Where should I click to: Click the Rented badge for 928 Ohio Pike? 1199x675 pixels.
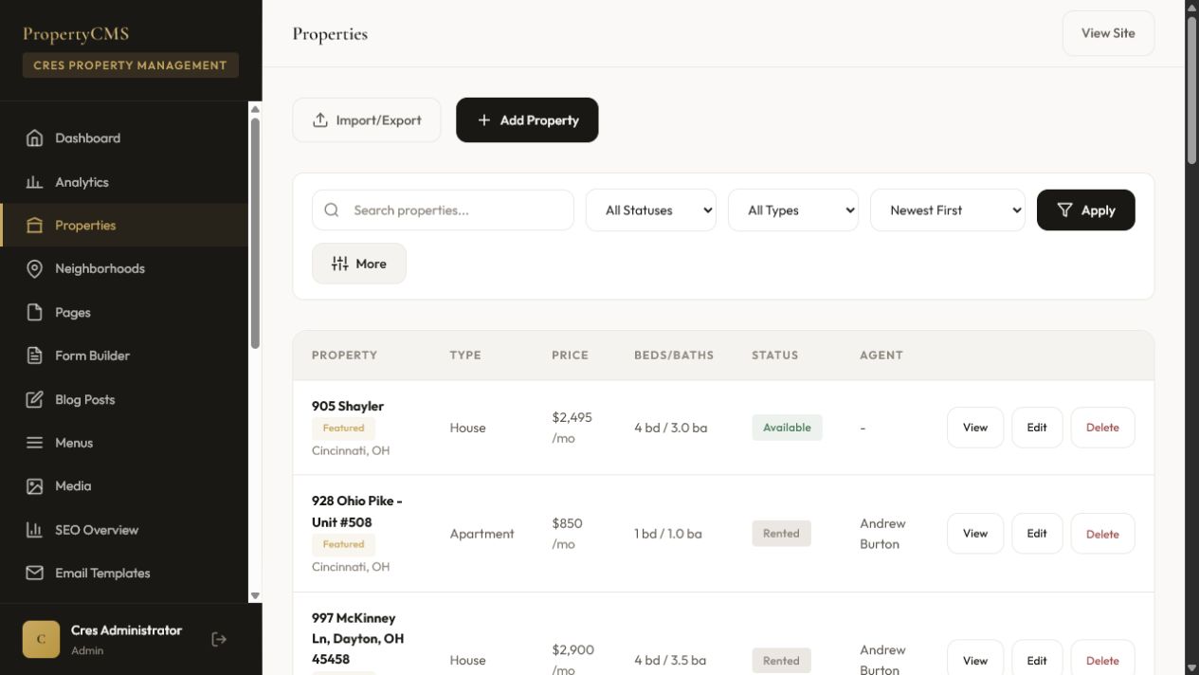click(x=781, y=534)
